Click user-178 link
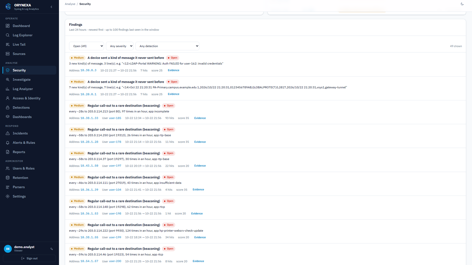The height and width of the screenshot is (265, 472). click(115, 142)
